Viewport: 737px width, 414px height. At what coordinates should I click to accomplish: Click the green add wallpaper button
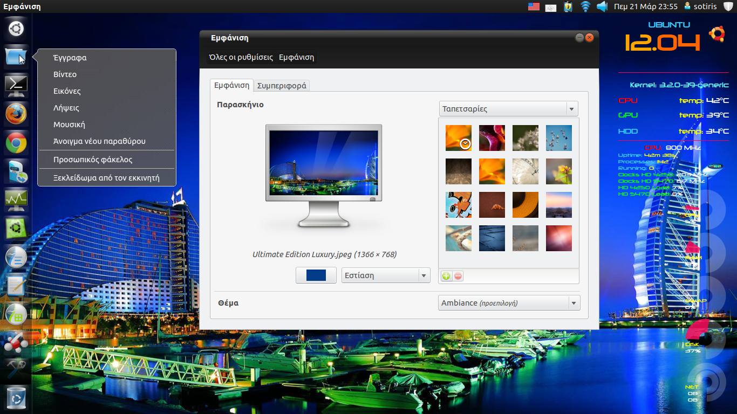(x=446, y=276)
